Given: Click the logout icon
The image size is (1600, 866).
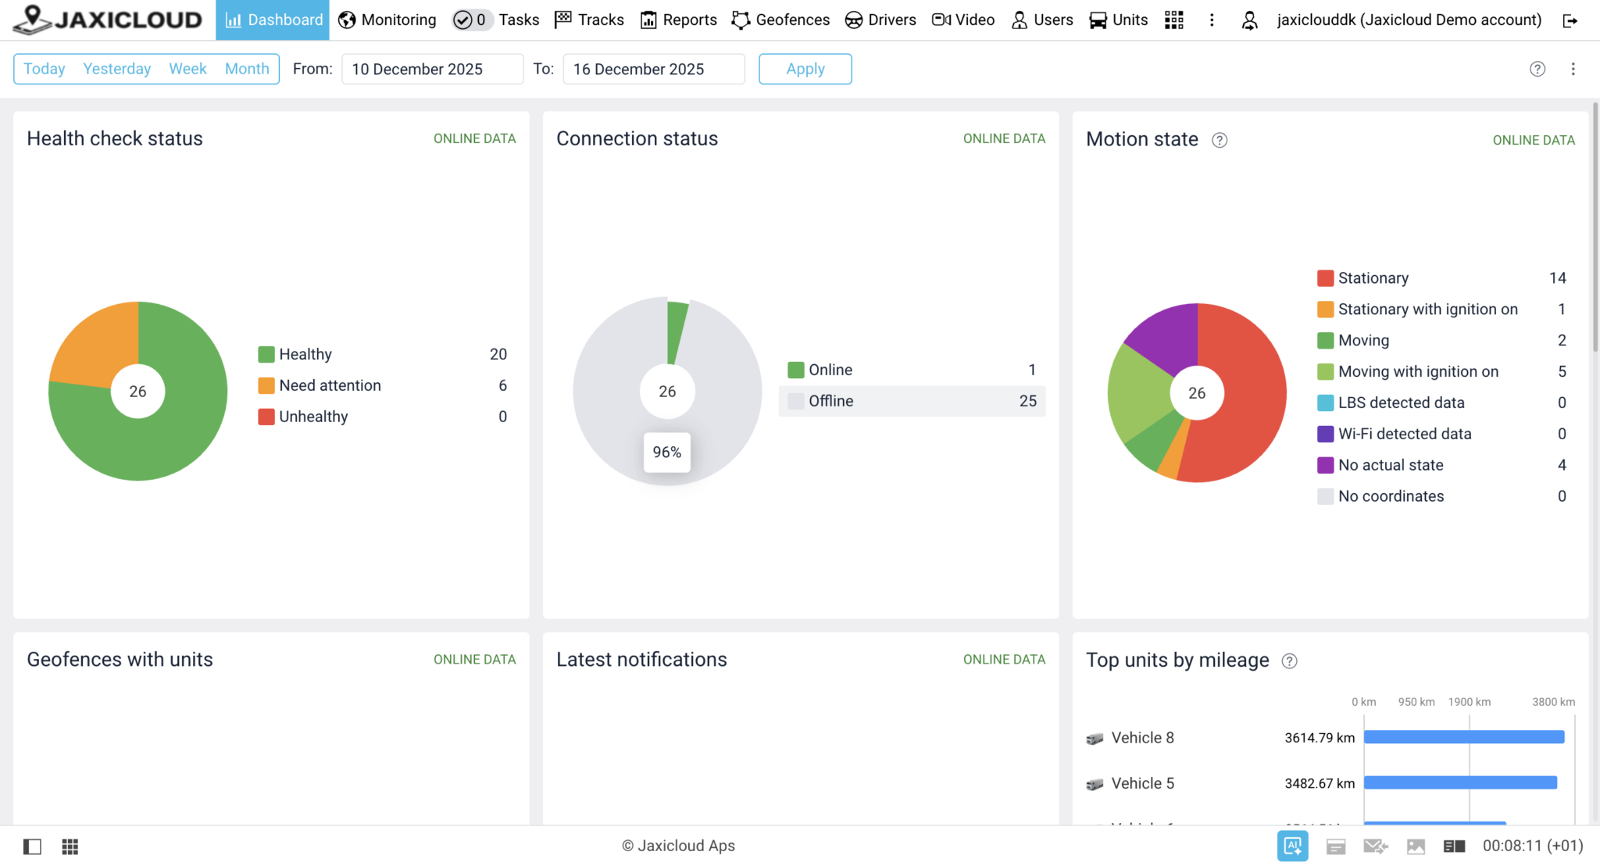Looking at the screenshot, I should click(x=1570, y=20).
